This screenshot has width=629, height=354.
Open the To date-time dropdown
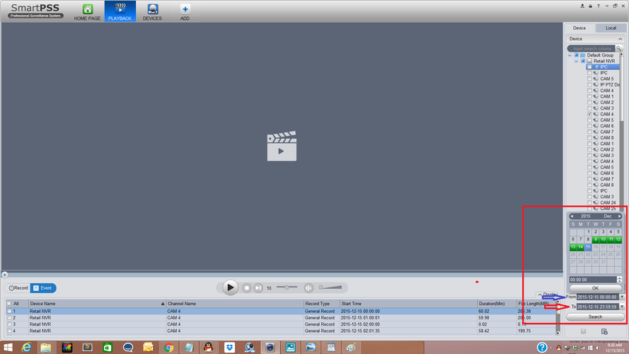pos(622,307)
